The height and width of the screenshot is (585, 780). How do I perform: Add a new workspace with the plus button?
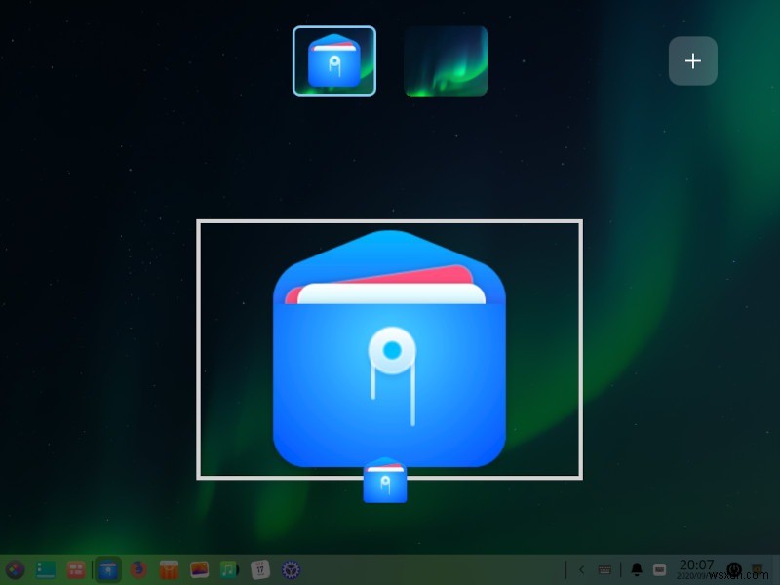tap(693, 60)
